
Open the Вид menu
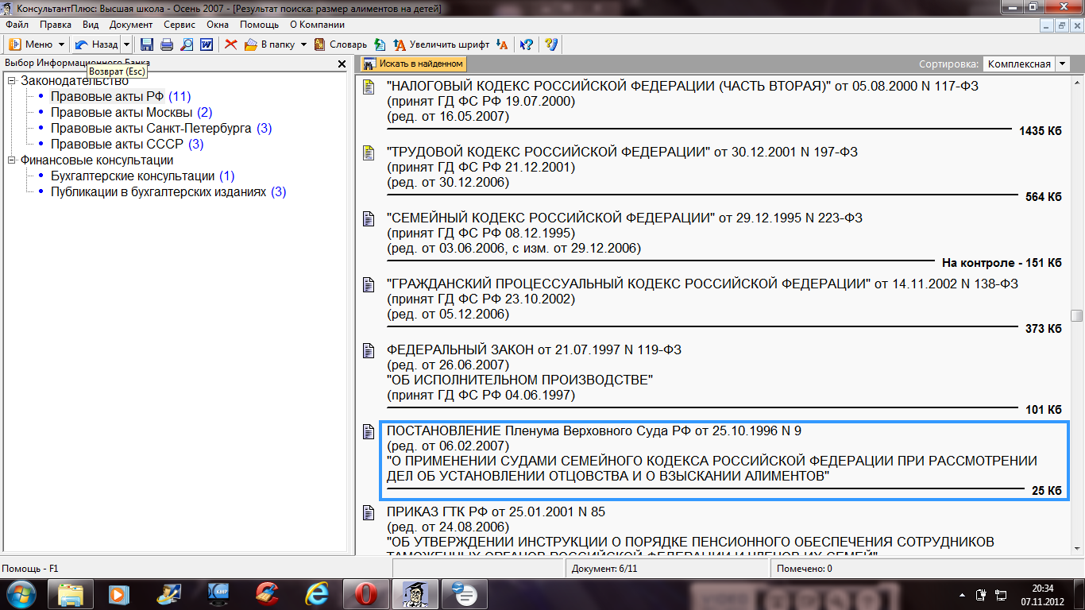click(x=91, y=25)
